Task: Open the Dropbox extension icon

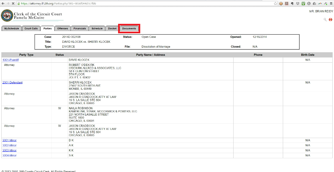Action: (297, 3)
